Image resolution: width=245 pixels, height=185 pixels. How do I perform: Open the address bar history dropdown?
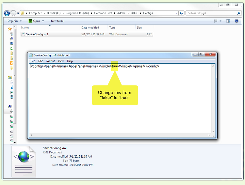[x=176, y=13]
